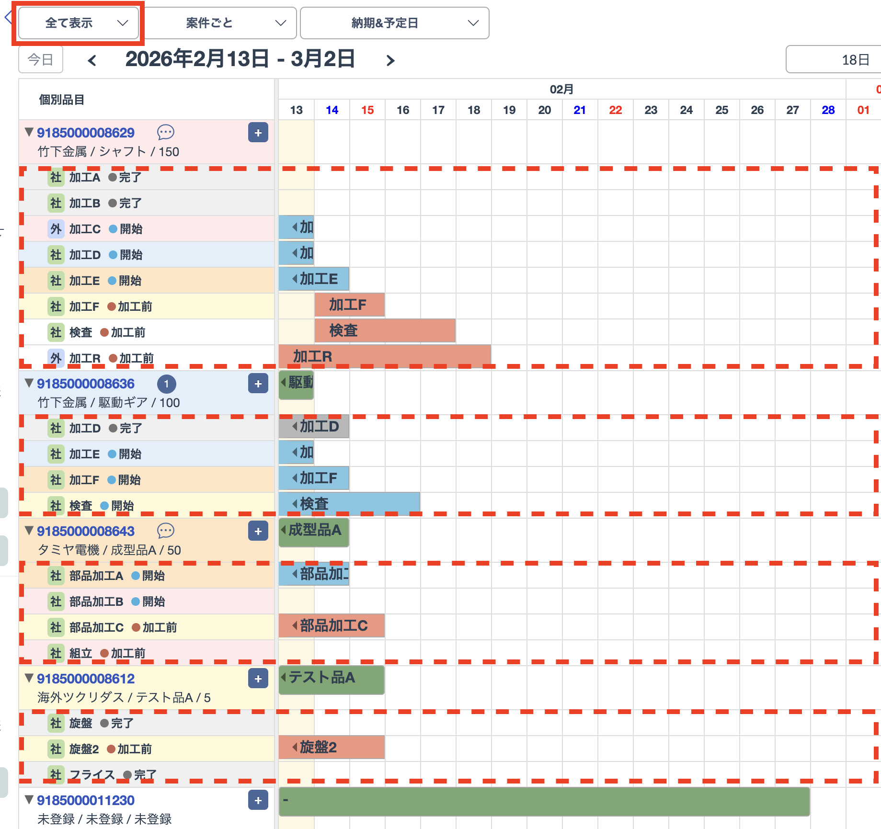This screenshot has height=829, width=881.
Task: Open the 全て表示 filter dropdown
Action: (x=79, y=23)
